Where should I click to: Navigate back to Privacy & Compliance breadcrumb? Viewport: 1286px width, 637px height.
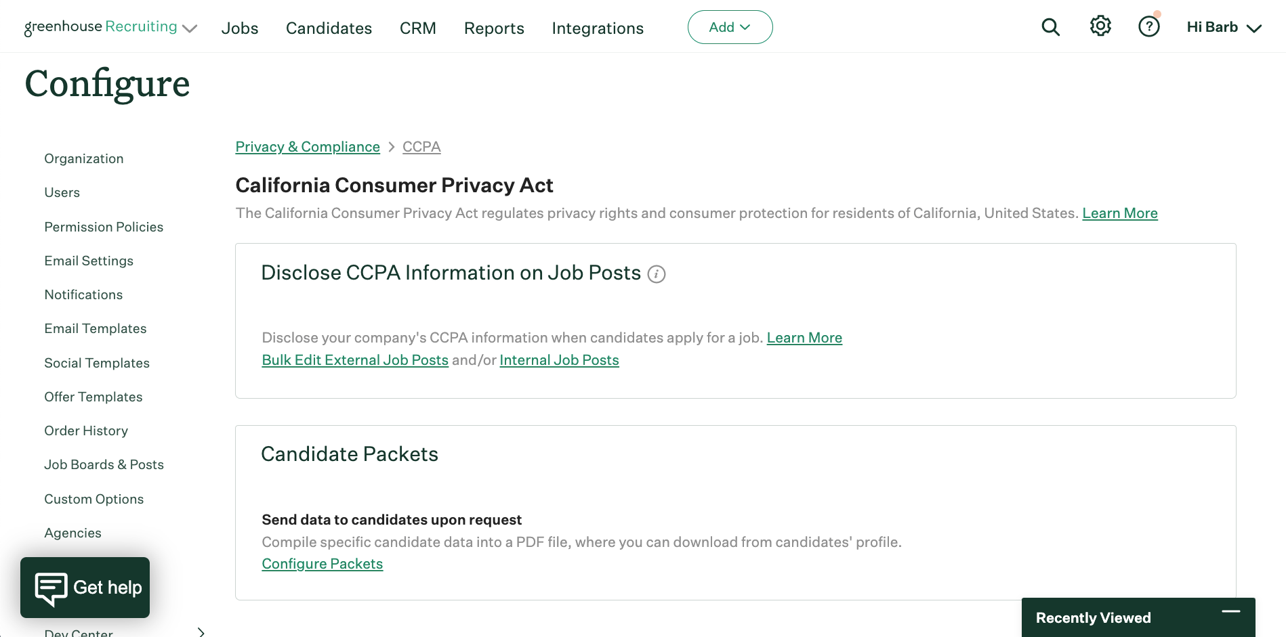pyautogui.click(x=308, y=147)
